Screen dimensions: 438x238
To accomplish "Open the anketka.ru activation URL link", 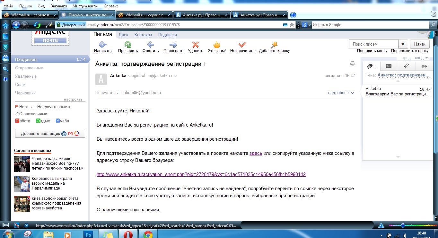I will coord(201,174).
